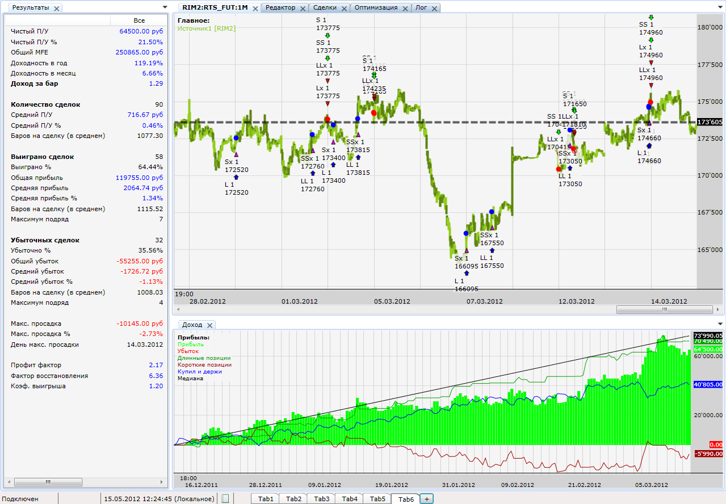Close the Оптимизация tab
Viewport: 726px width, 504px height.
[405, 8]
